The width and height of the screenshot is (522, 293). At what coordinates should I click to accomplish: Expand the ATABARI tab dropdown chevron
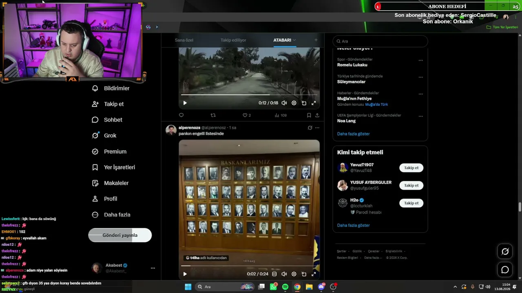[294, 40]
